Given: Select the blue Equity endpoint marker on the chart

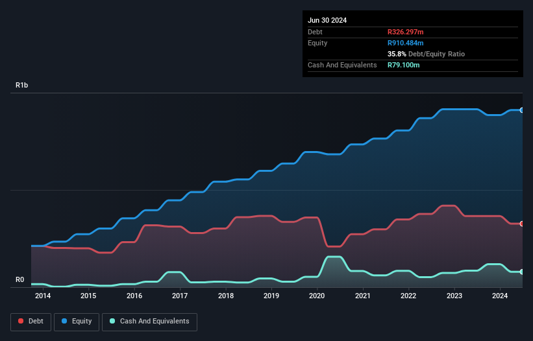Looking at the screenshot, I should 522,110.
